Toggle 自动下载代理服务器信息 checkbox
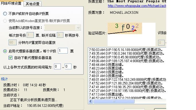The image size is (196, 110). (11, 58)
